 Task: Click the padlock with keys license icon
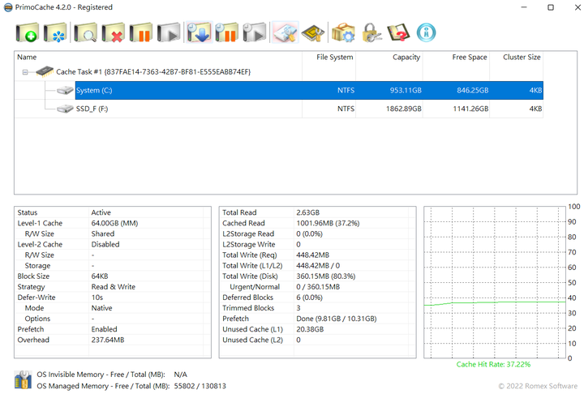point(371,32)
